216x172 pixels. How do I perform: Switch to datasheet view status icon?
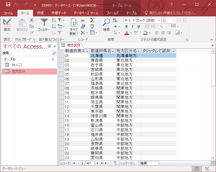click(x=197, y=168)
